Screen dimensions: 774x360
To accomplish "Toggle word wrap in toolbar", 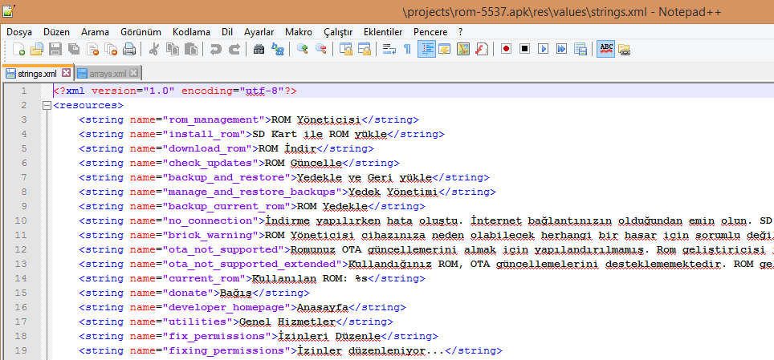I will 389,50.
